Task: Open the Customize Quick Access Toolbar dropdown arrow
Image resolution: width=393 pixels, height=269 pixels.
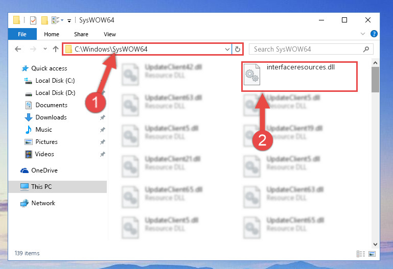Action: pyautogui.click(x=69, y=21)
